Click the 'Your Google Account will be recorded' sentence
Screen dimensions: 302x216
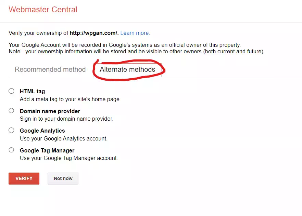click(x=125, y=45)
